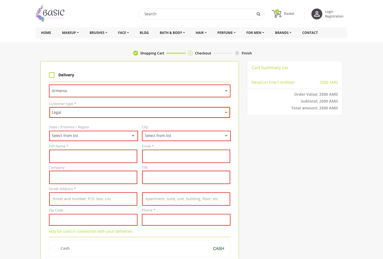Screen dimensions: 383x259
Task: Click the Apartment, suite, unit field
Action: (x=186, y=199)
